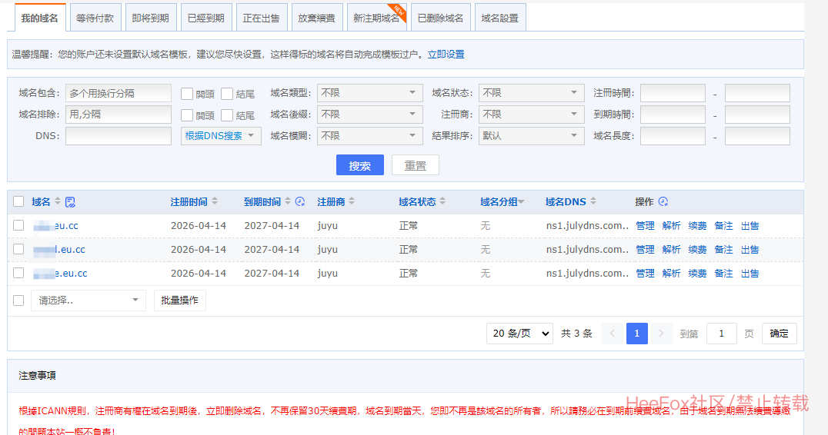Click 管理 for first domain row
828x435 pixels.
[645, 226]
